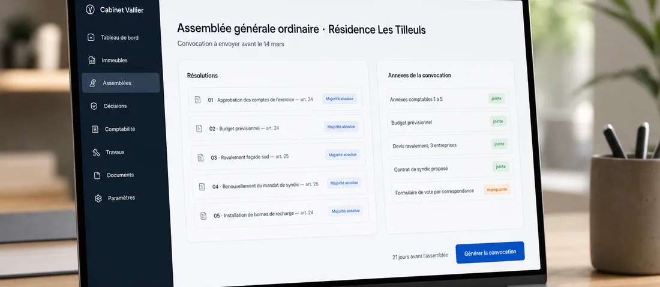Open Tableau de bord menu item
The image size is (660, 287).
pos(119,37)
